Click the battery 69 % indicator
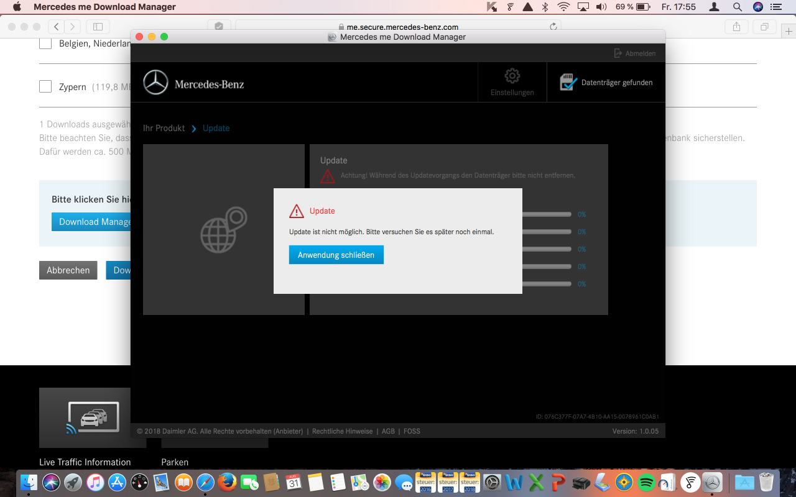796x497 pixels. 633,7
